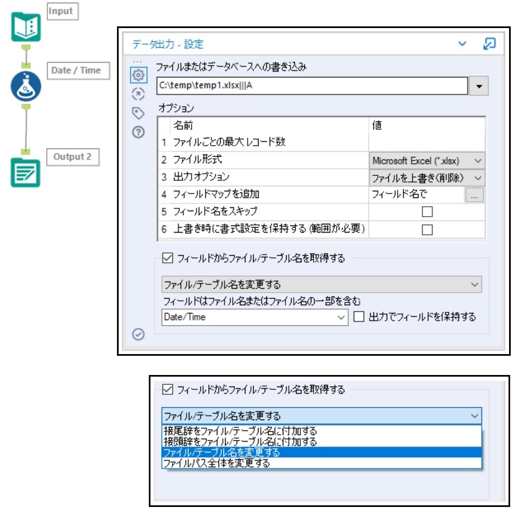
Task: Open the Date/Time field dropdown
Action: point(255,317)
